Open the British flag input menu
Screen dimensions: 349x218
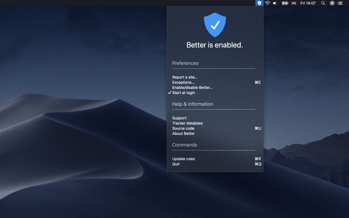pos(294,3)
